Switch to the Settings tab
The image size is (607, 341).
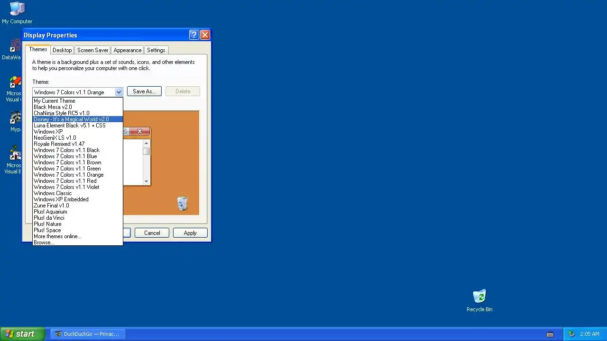(156, 50)
